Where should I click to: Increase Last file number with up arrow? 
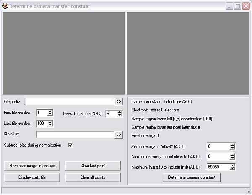point(50,122)
